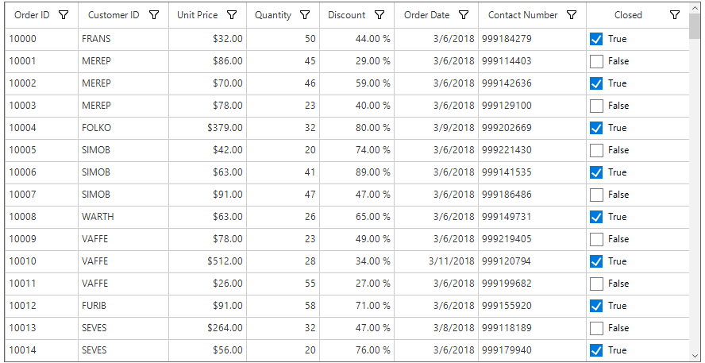This screenshot has height=363, width=705.
Task: Select Contact Number cell 999114403
Action: 533,62
